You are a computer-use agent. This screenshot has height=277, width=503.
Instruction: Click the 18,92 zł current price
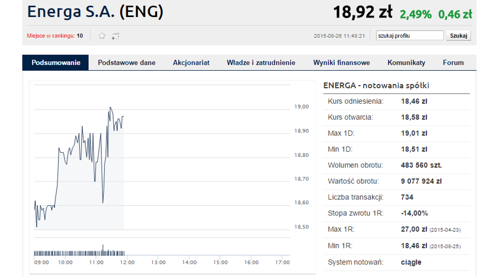point(363,12)
